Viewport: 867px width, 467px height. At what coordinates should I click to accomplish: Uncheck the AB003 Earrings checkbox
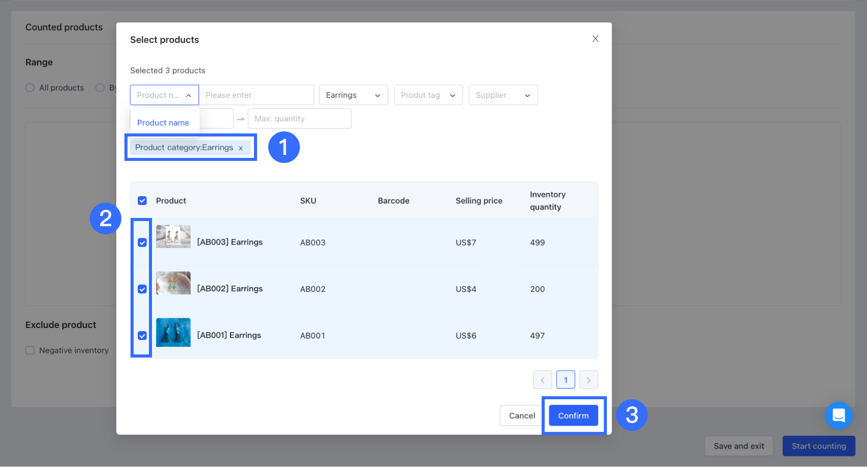(x=142, y=242)
